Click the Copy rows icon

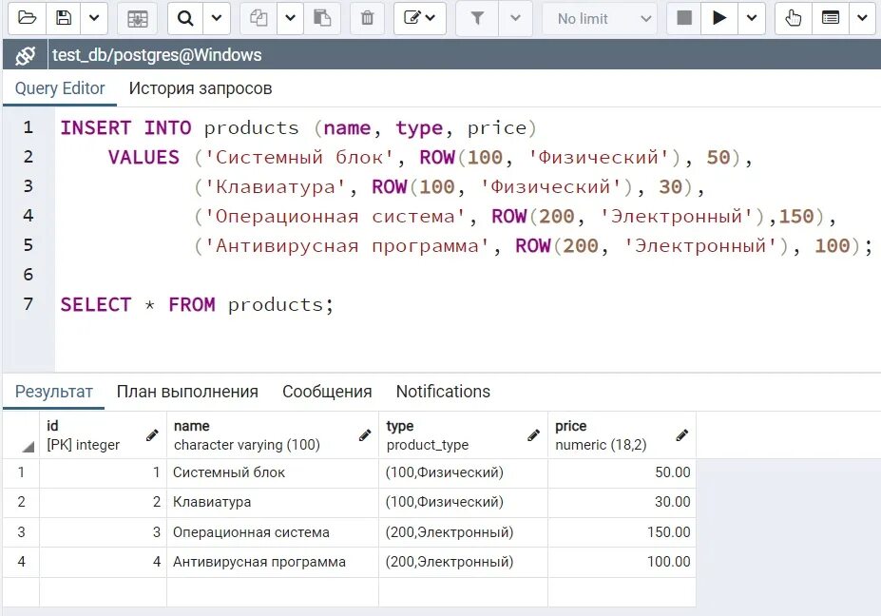point(259,18)
